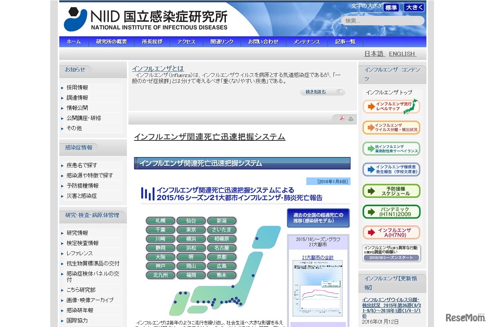Open パンデミック(H1N1)2009 banner
The width and height of the screenshot is (491, 327).
pyautogui.click(x=391, y=212)
